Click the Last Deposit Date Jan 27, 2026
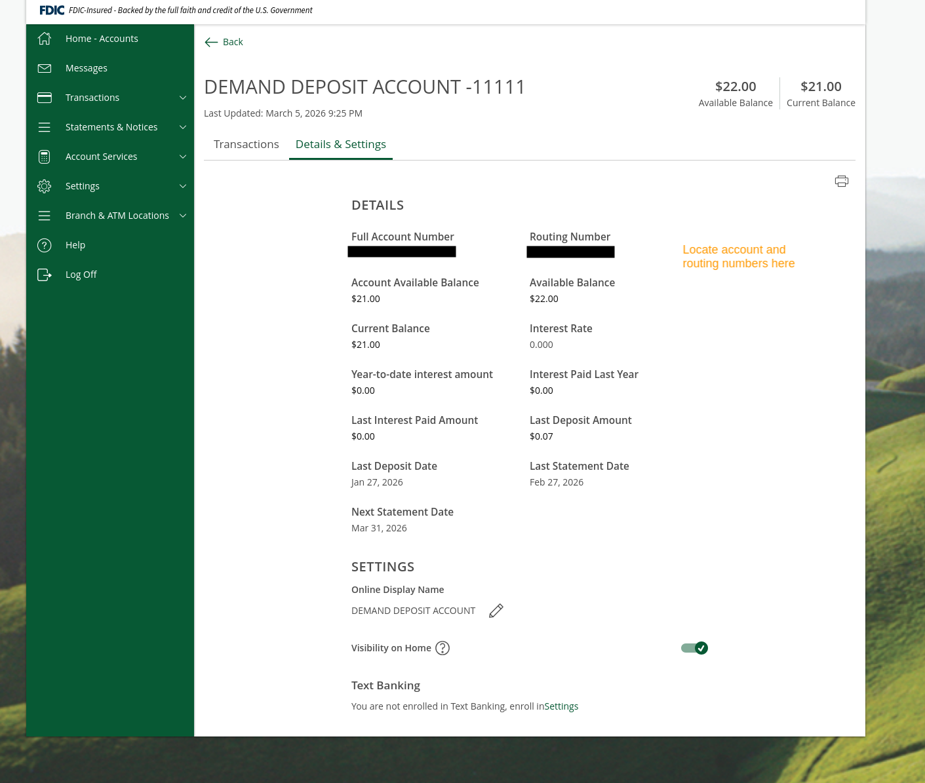Viewport: 925px width, 783px height. tap(377, 482)
